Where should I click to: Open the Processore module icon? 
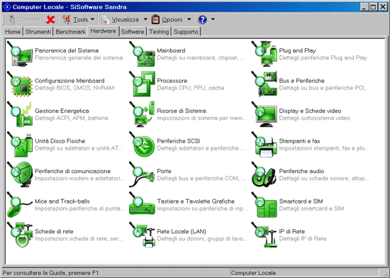tap(143, 84)
